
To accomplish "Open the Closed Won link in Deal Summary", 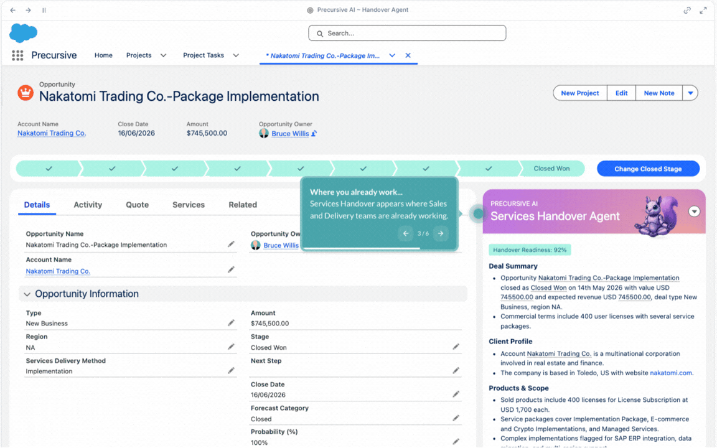I will [x=548, y=287].
